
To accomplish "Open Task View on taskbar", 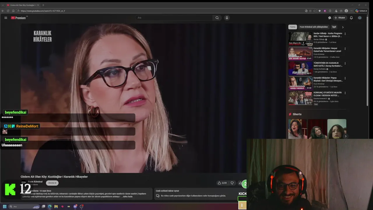I will click(x=43, y=206).
